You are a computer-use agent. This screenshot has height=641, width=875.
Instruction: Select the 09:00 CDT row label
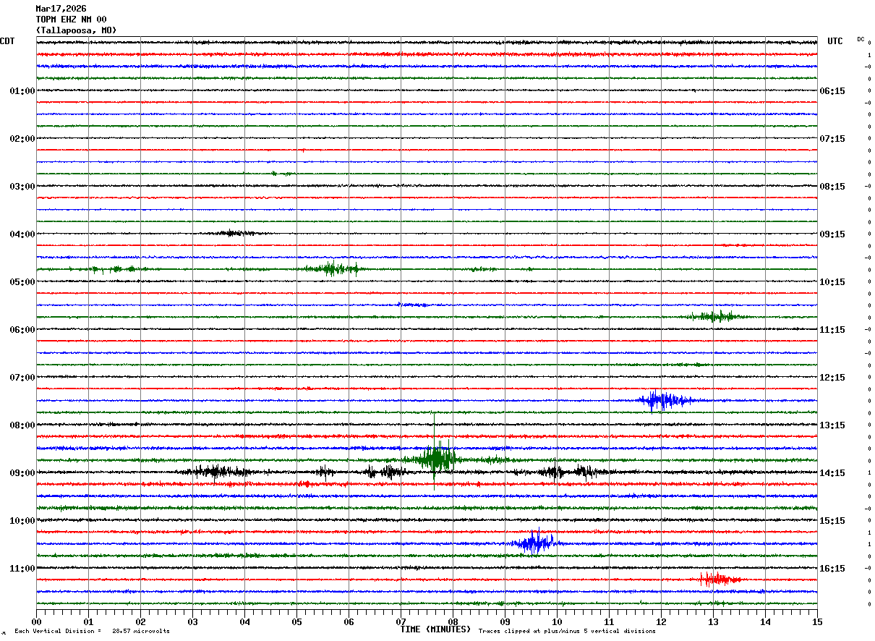click(22, 473)
